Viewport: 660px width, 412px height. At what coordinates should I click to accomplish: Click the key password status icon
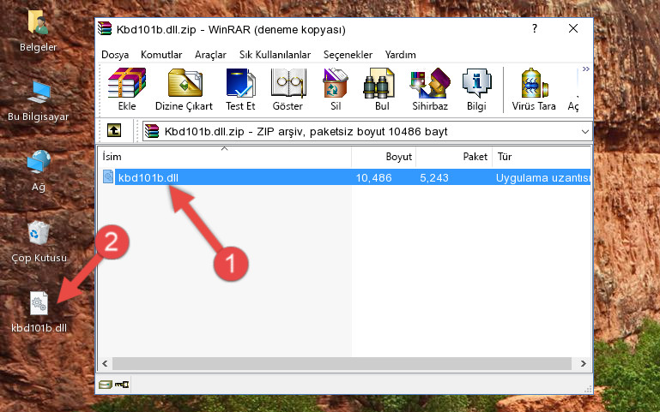(x=122, y=384)
